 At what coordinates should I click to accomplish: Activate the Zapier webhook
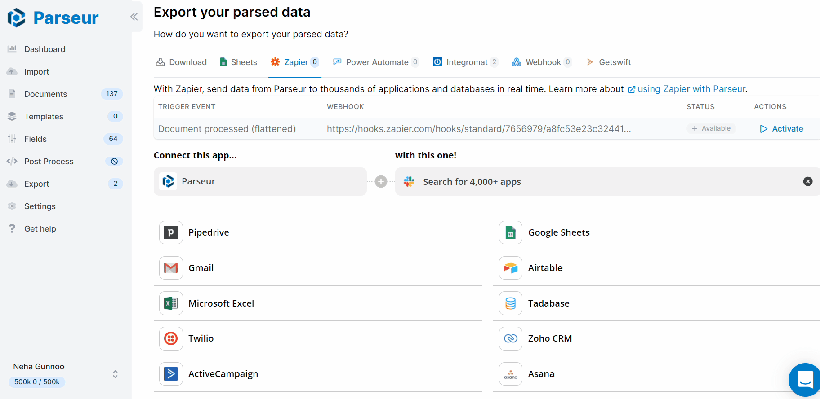point(781,129)
